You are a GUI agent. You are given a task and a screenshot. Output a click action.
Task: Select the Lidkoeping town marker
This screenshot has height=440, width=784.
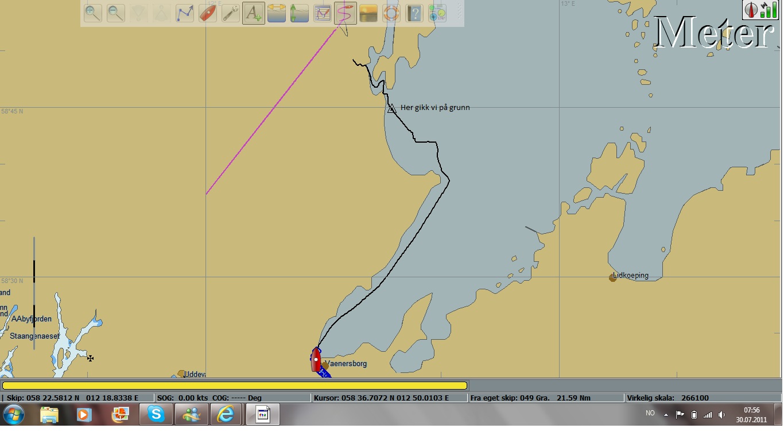click(612, 278)
